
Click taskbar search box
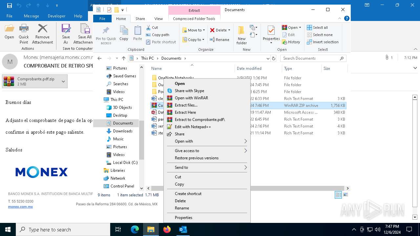(63, 229)
